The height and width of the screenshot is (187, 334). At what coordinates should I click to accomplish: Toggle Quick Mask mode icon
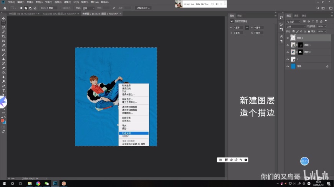(3, 127)
